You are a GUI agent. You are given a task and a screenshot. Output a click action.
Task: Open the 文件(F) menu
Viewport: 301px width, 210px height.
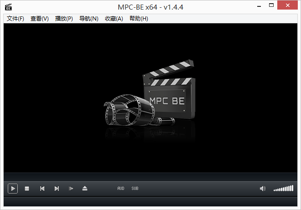point(16,19)
